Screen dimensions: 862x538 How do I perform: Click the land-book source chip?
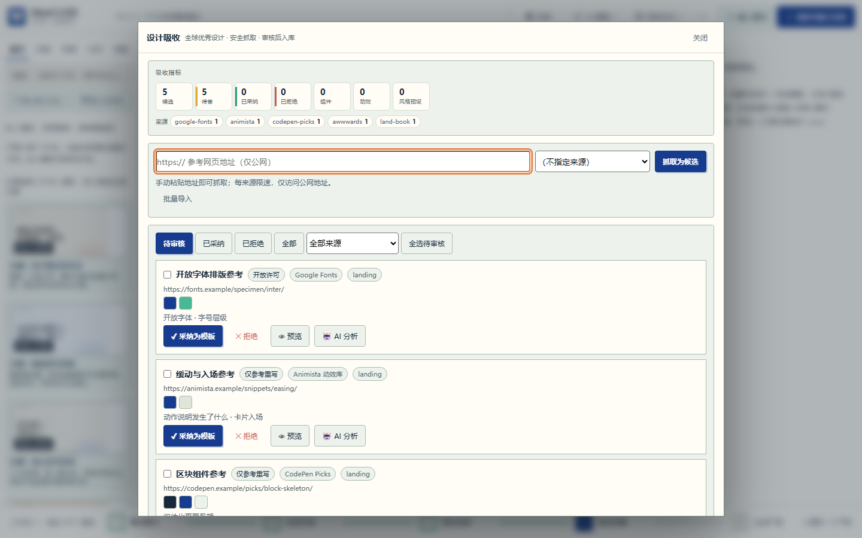coord(398,121)
